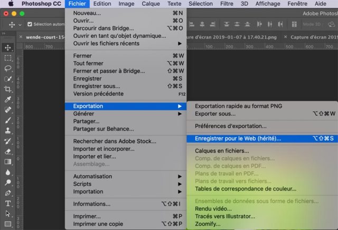The width and height of the screenshot is (338, 230).
Task: Expand the Générer submenu
Action: (x=126, y=114)
